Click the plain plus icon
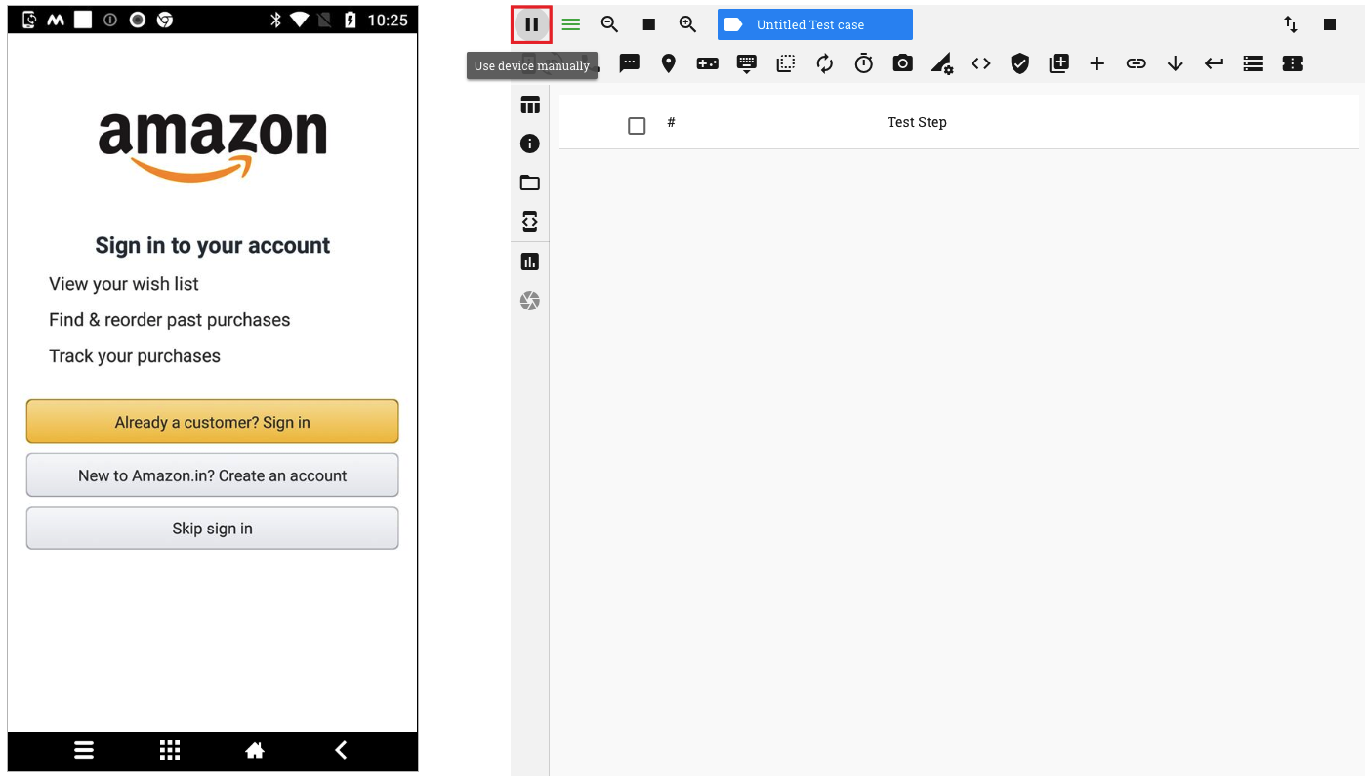The height and width of the screenshot is (784, 1365). 1097,63
